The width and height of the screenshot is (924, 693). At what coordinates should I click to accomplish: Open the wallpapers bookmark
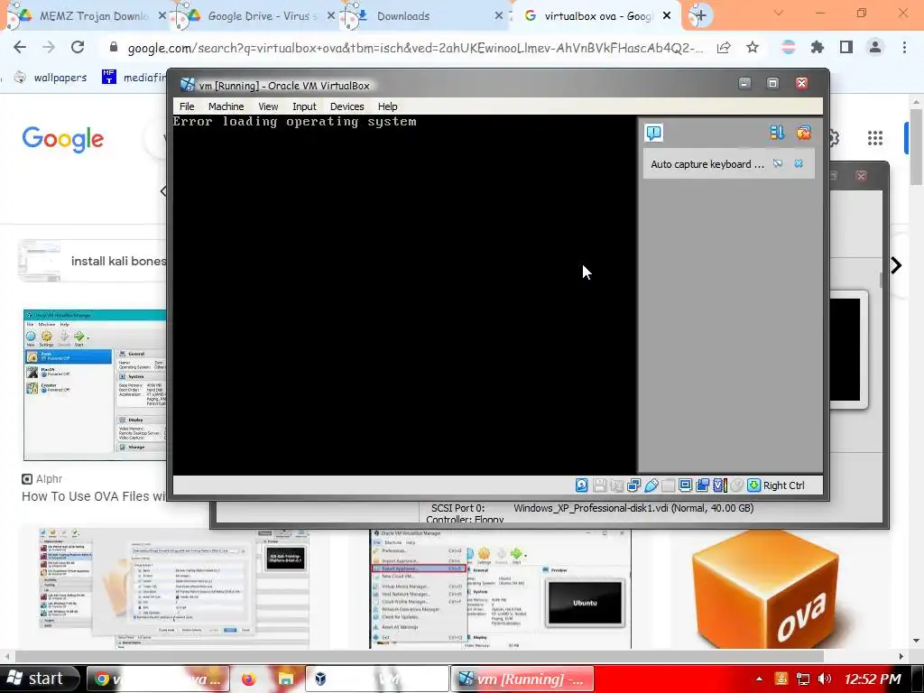51,78
